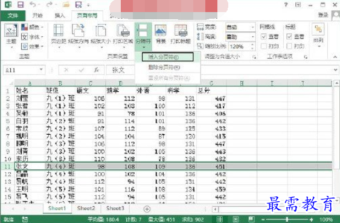Open the File (文件) tab
Screen dimensions: 340x223
point(13,16)
